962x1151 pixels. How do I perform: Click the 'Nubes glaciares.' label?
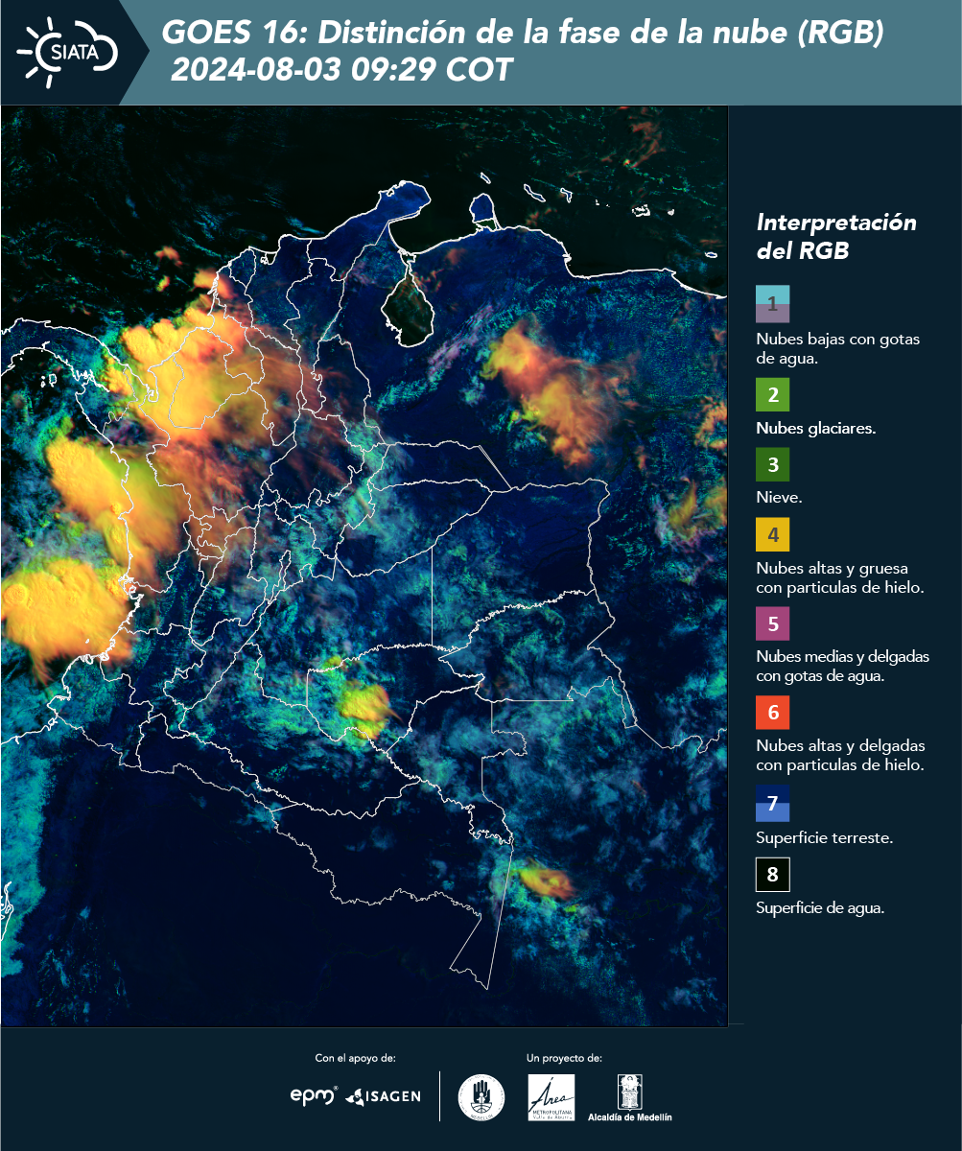(815, 429)
